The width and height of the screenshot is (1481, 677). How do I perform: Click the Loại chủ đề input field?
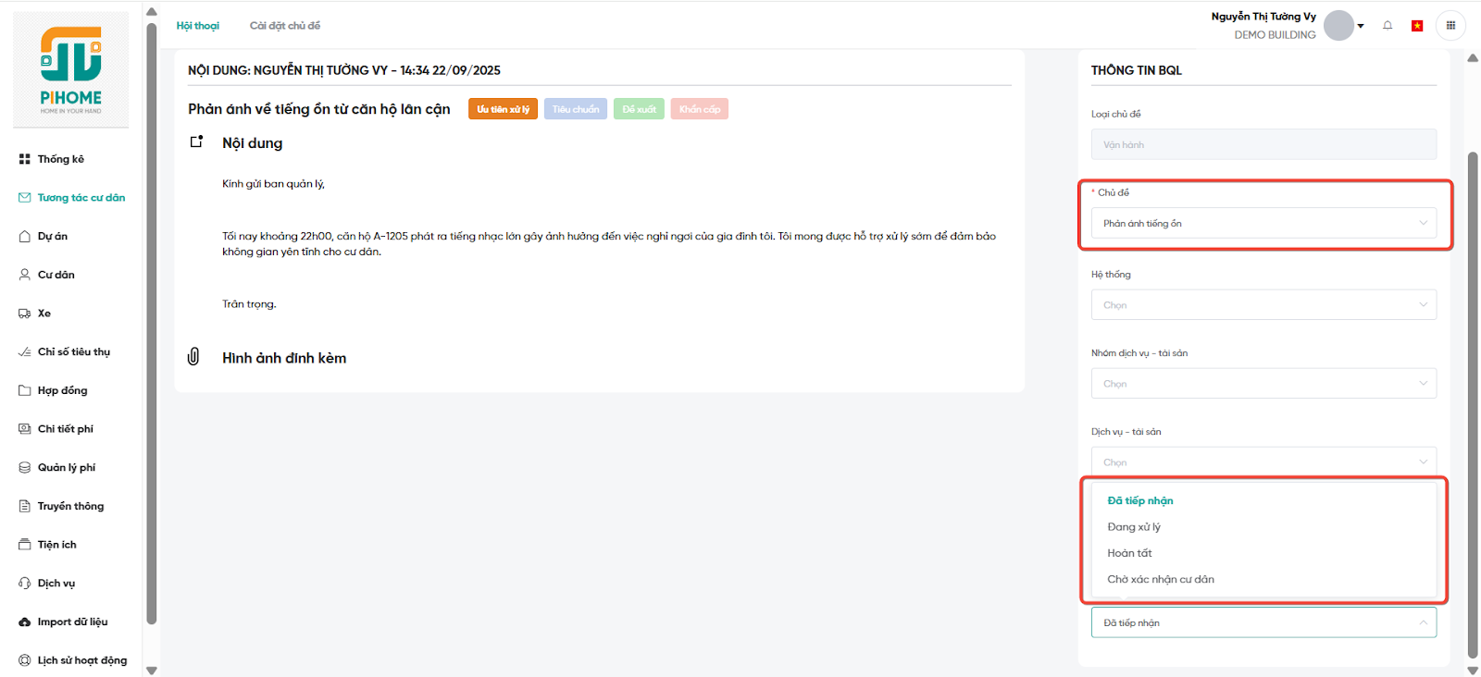(1263, 144)
